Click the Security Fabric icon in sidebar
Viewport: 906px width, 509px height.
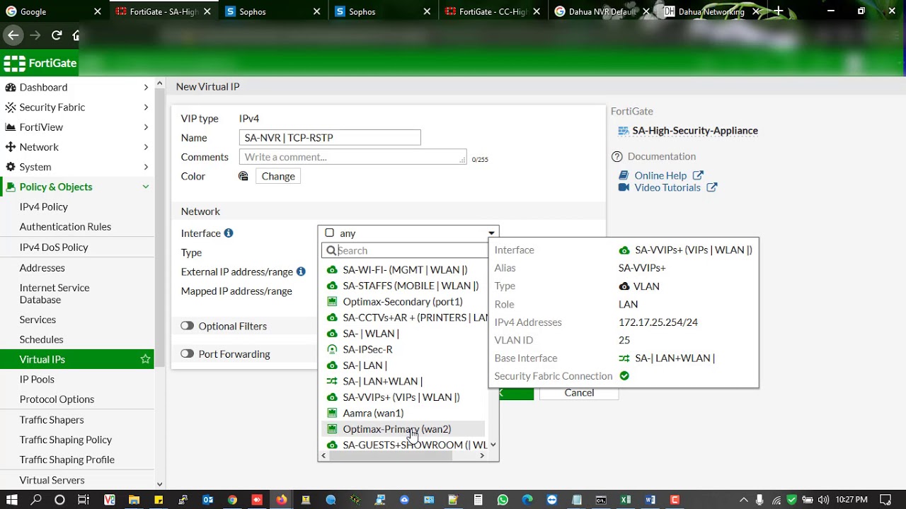(11, 107)
